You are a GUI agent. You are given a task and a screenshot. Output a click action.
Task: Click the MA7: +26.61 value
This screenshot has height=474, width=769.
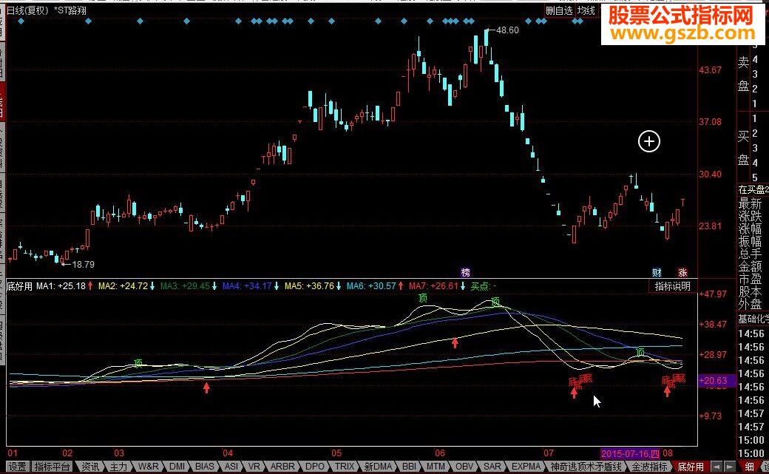click(x=433, y=286)
